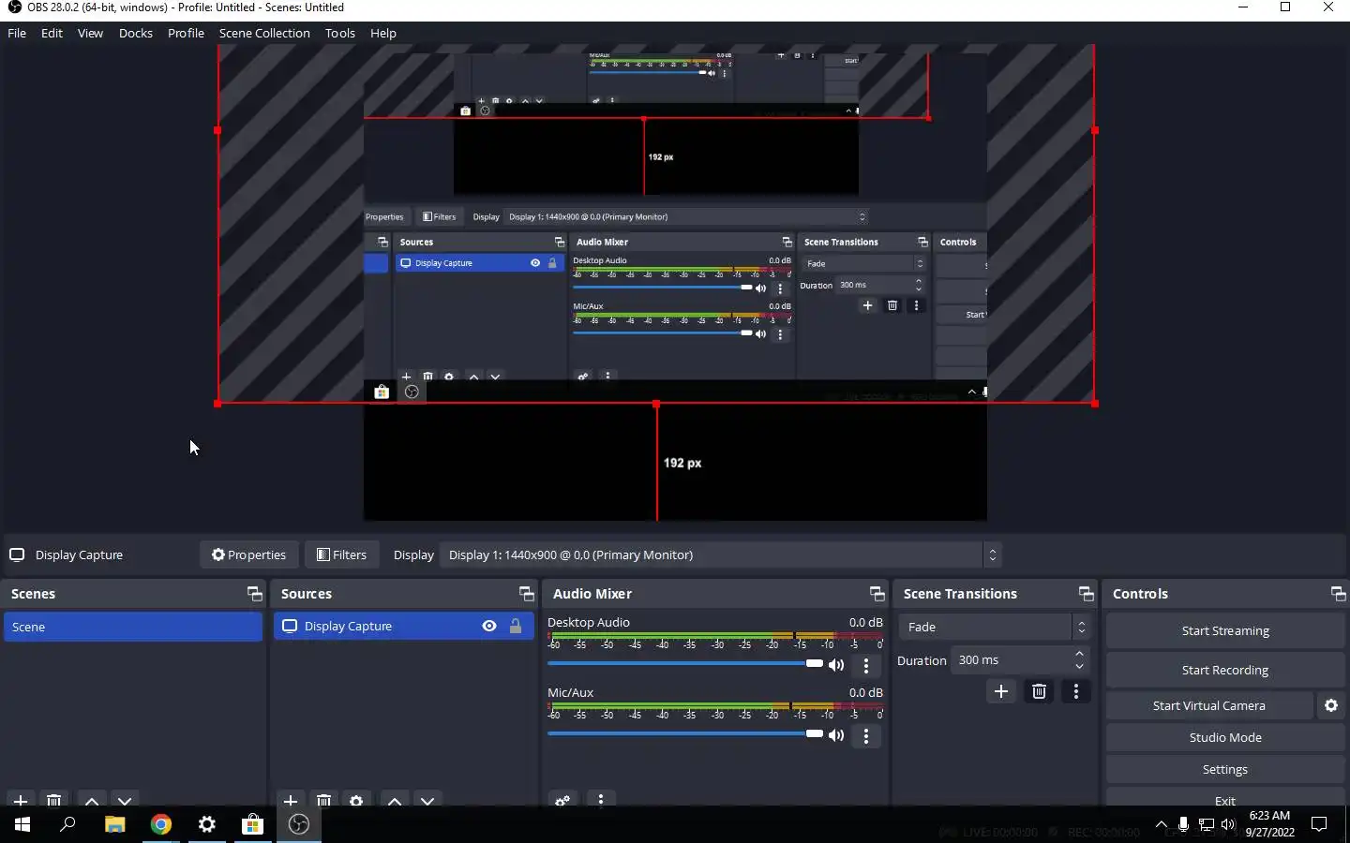The image size is (1350, 843).
Task: Decrease transition Duration with down arrow
Action: [x=1080, y=667]
